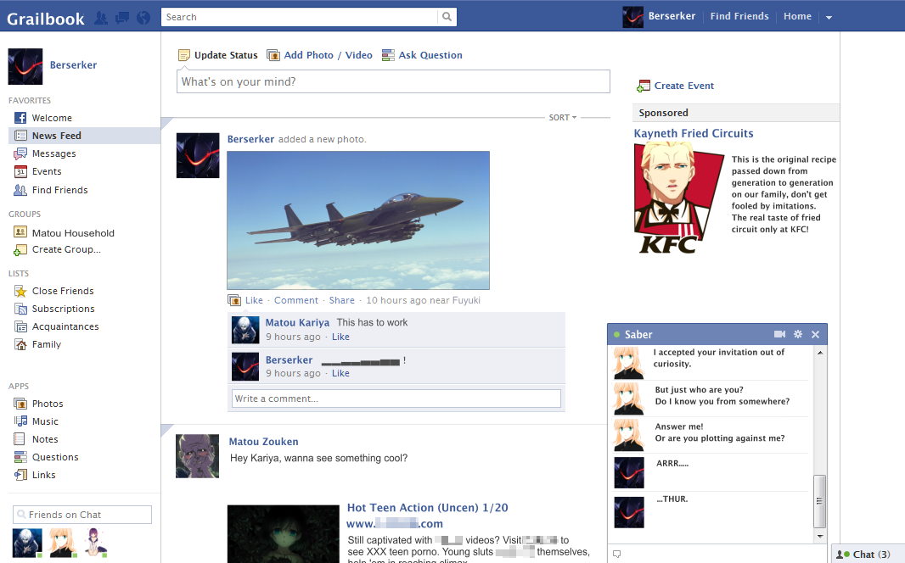Screen dimensions: 905x563
Task: Open the notifications globe icon
Action: [143, 18]
